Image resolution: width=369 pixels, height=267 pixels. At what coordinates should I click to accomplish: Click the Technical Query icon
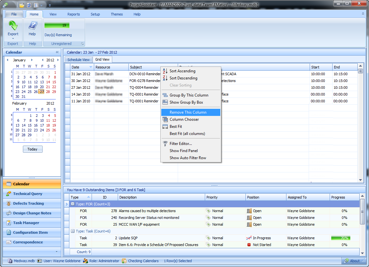click(9, 193)
